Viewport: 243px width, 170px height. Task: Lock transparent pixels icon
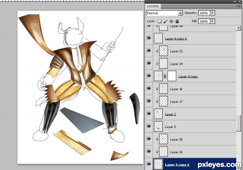pyautogui.click(x=160, y=21)
